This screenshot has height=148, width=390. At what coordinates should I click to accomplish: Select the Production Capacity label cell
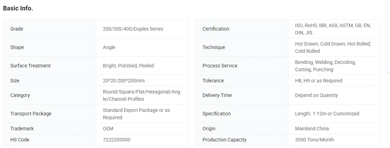click(242, 140)
